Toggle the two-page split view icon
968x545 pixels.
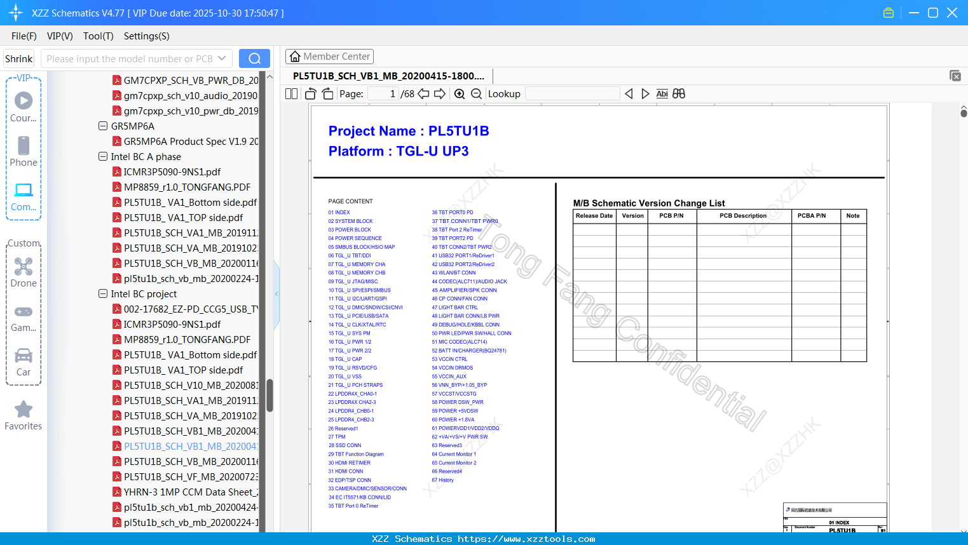click(291, 94)
